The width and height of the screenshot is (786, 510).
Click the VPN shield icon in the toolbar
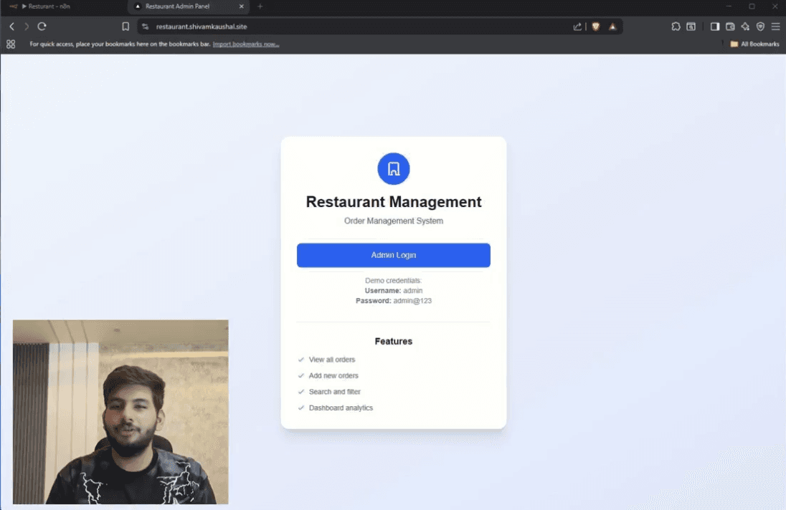[760, 27]
